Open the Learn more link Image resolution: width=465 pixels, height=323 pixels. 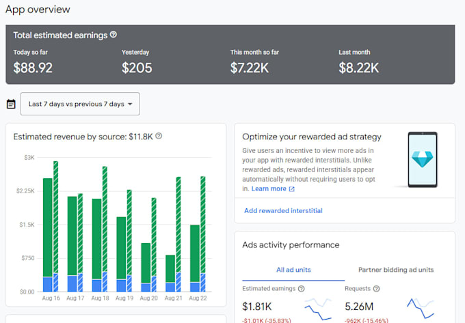[x=269, y=189]
